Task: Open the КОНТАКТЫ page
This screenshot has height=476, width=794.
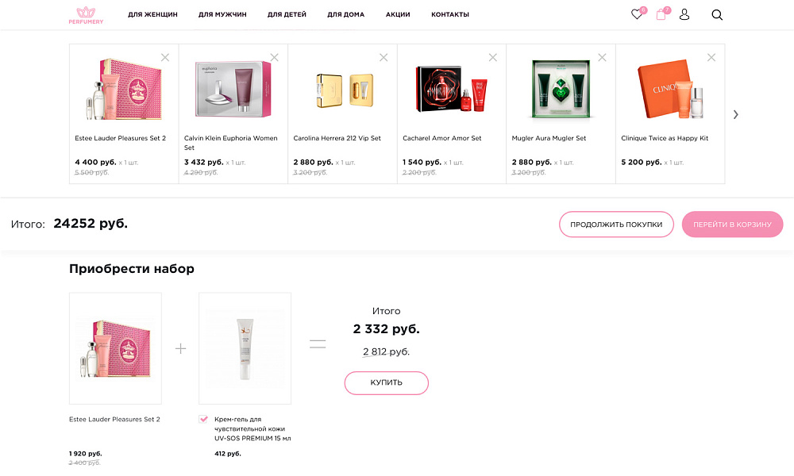Action: point(450,14)
